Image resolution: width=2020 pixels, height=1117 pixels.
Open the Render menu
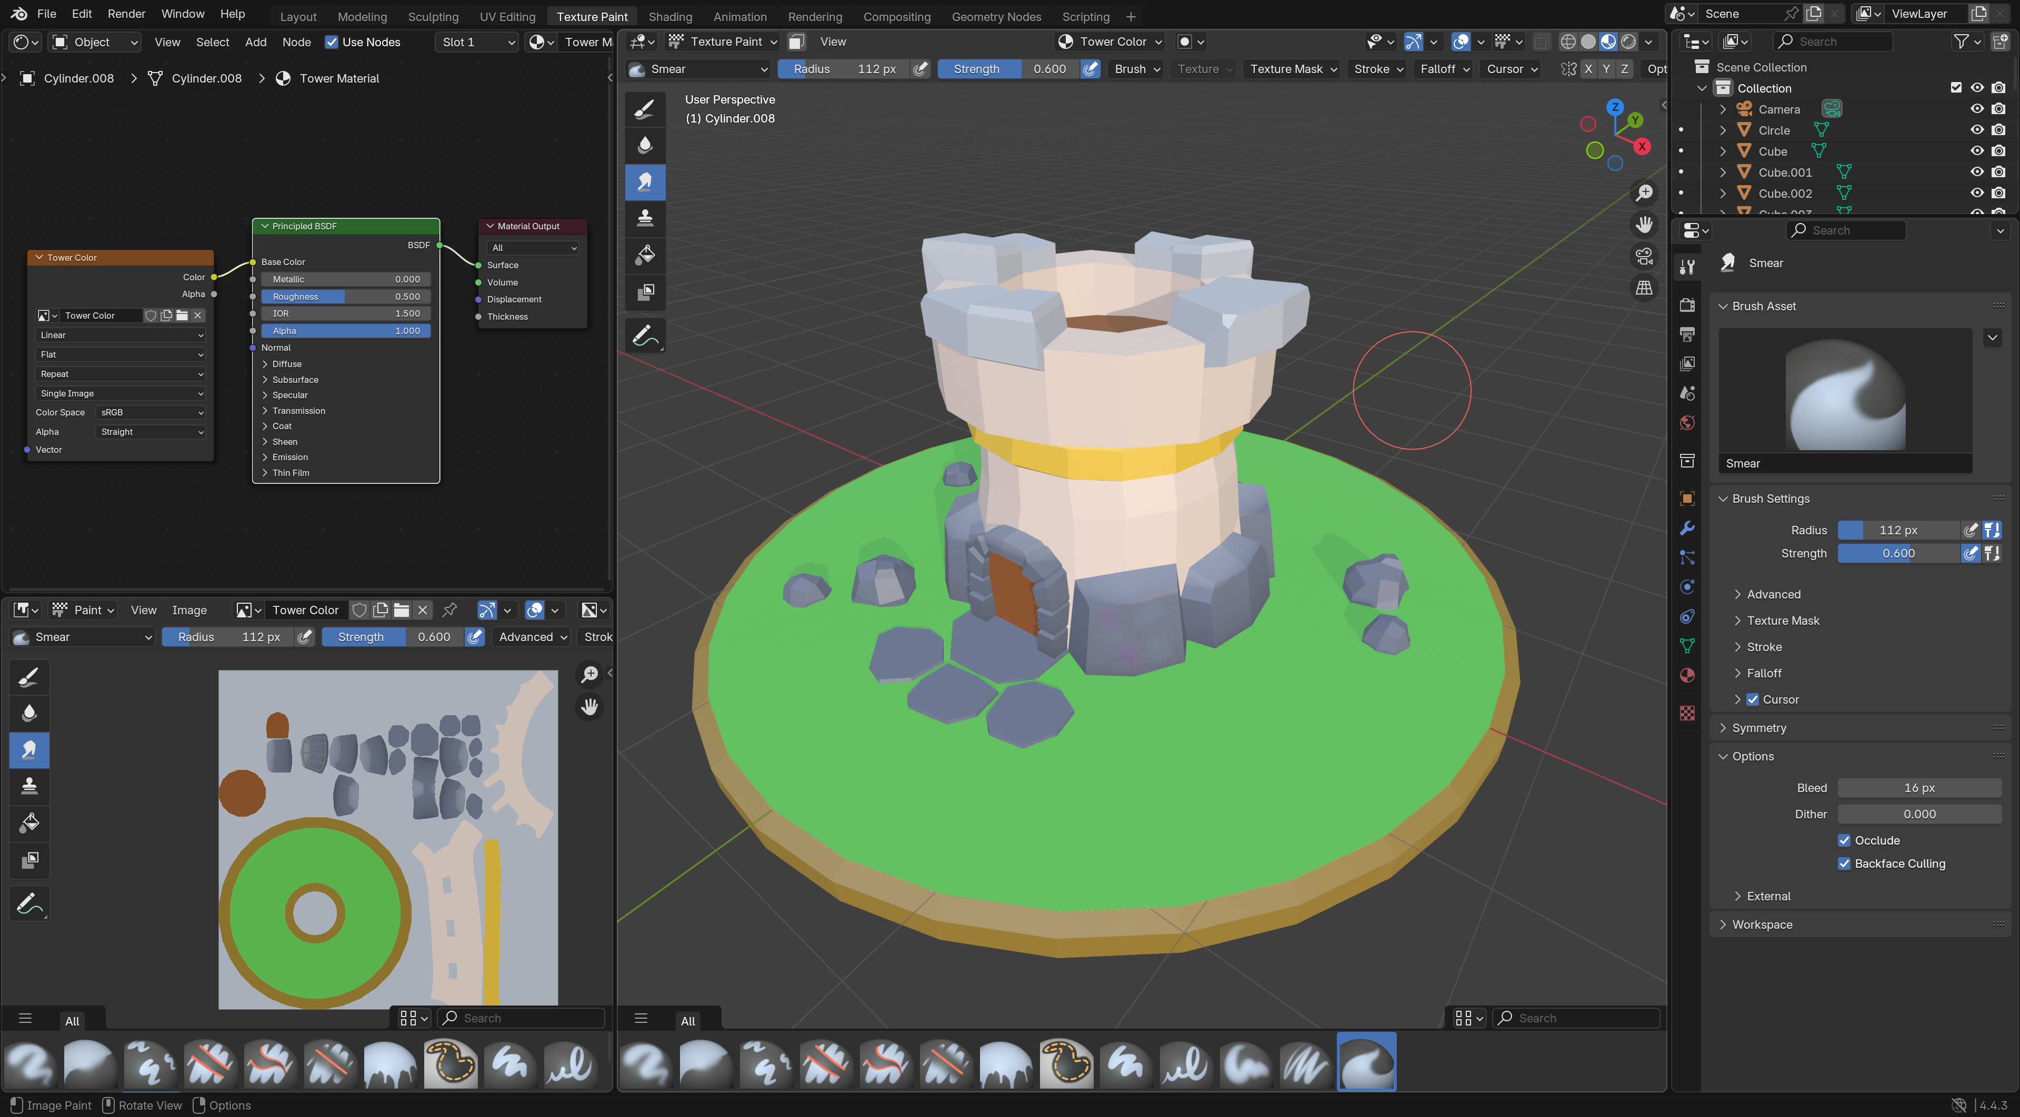[x=126, y=13]
